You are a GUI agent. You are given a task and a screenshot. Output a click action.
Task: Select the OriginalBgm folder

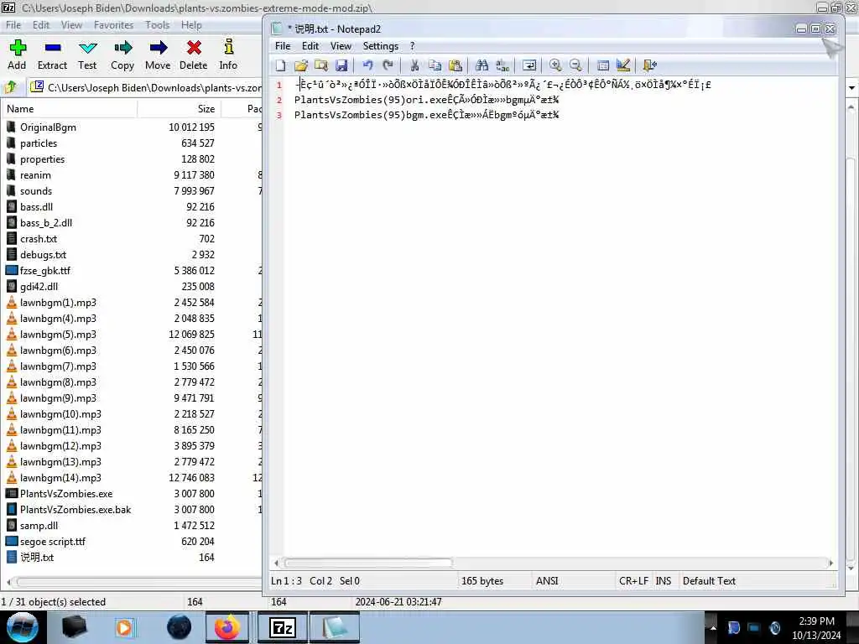48,127
